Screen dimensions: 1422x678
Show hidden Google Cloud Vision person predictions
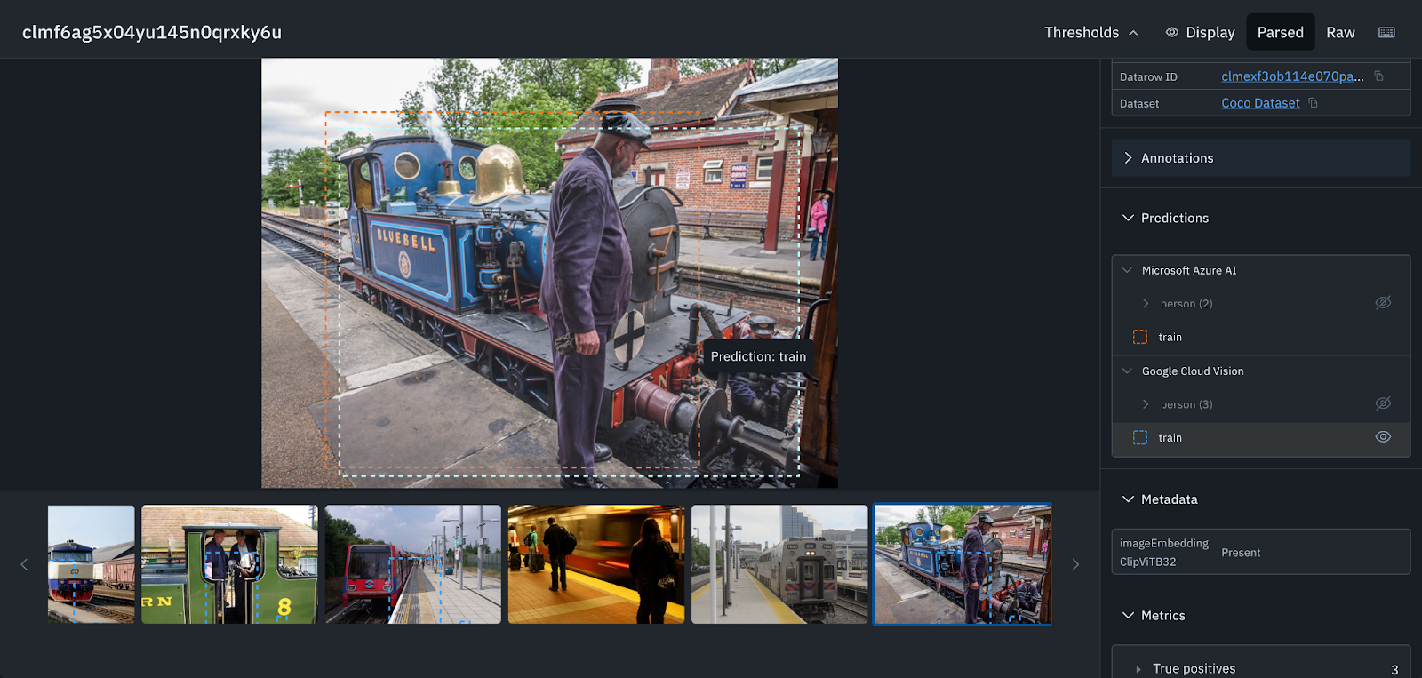[1383, 403]
